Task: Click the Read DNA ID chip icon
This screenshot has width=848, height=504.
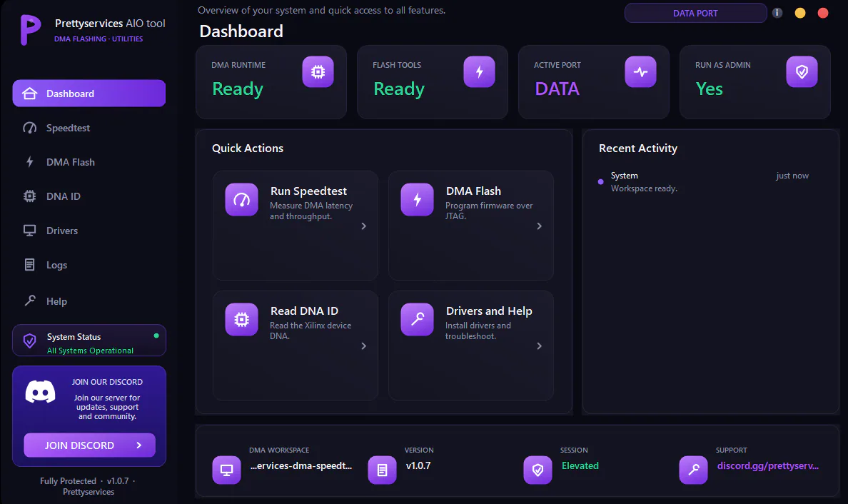Action: click(x=241, y=320)
